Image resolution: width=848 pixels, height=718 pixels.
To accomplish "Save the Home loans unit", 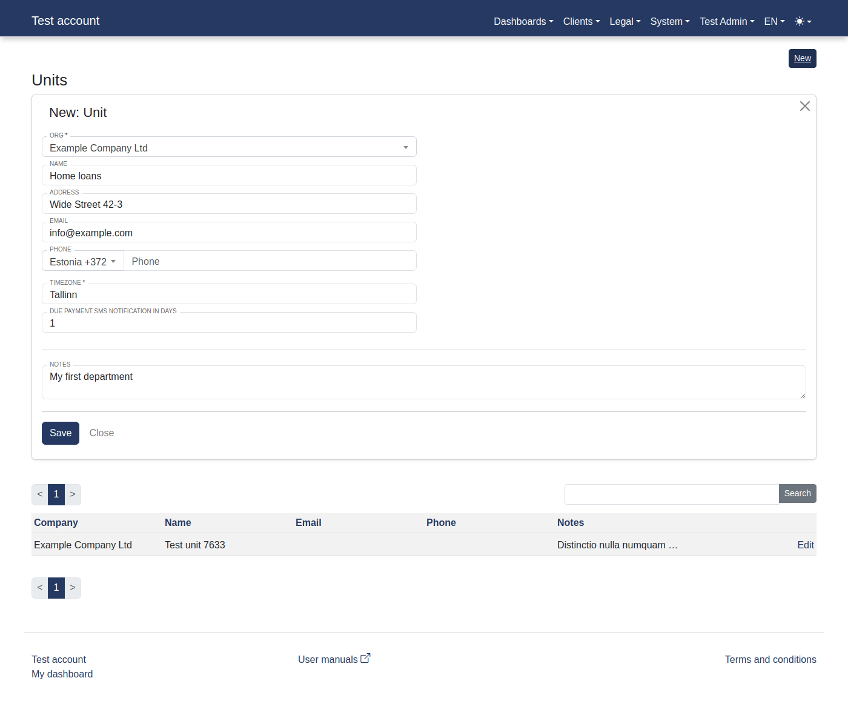I will coord(60,433).
